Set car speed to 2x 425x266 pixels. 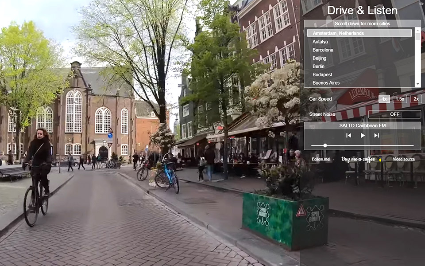416,99
